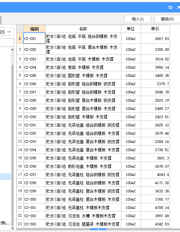Click the 名称 column header
180x232 pixels.
(83, 29)
